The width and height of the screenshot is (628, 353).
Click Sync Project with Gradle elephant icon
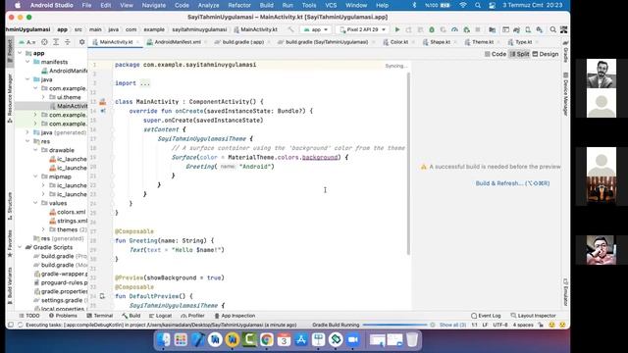[517, 29]
